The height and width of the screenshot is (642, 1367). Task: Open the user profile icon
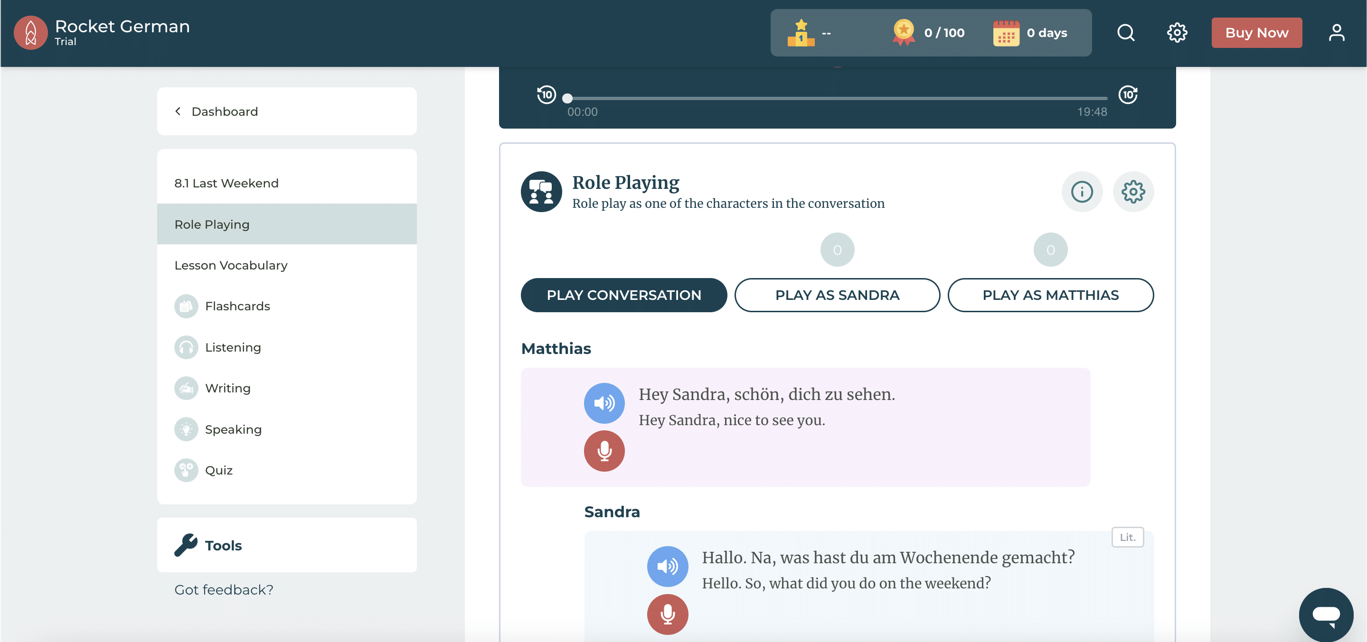pyautogui.click(x=1336, y=33)
